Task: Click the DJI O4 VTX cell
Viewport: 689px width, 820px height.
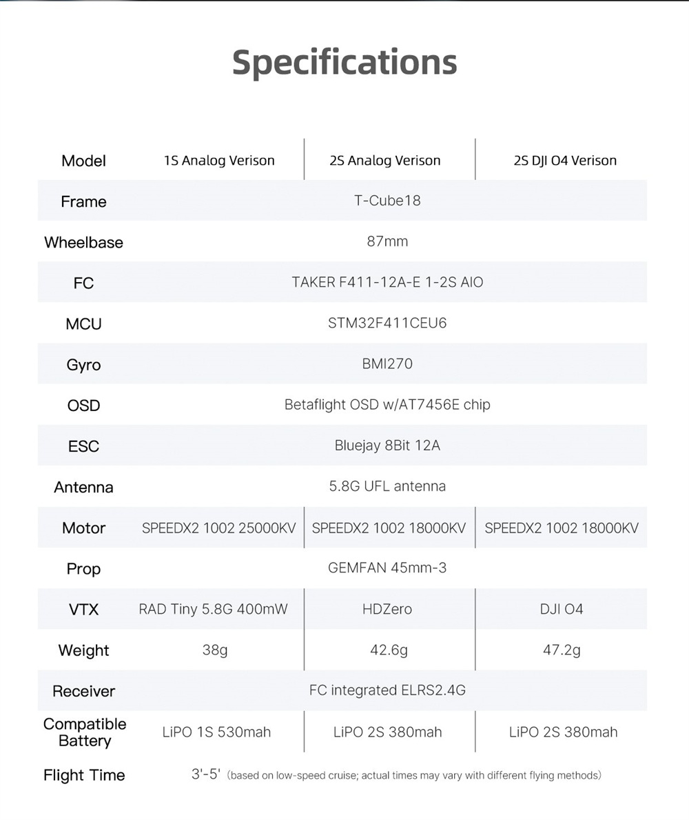Action: [x=562, y=609]
